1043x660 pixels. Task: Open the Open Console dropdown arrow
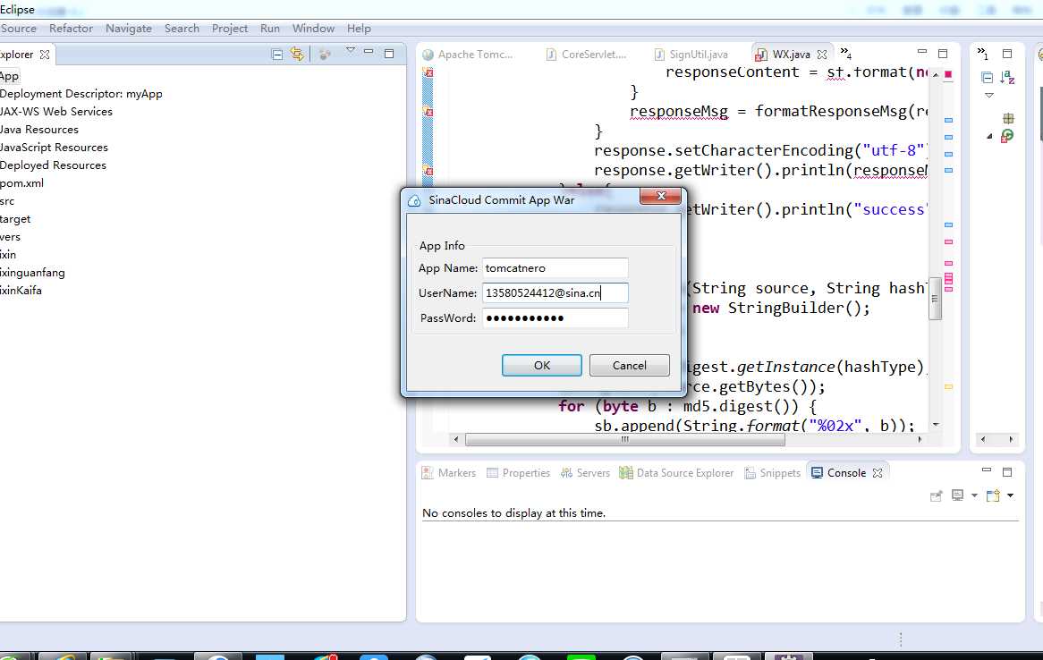point(1010,495)
